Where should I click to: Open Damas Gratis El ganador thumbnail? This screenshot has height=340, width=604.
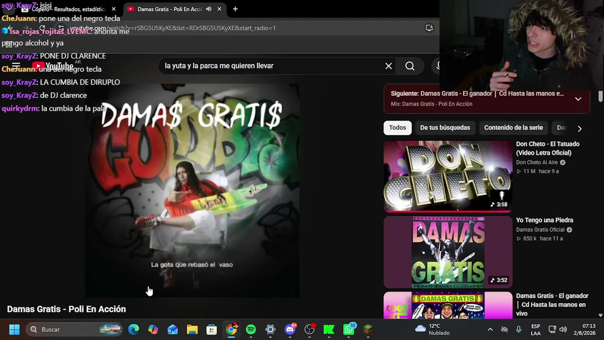tap(448, 305)
